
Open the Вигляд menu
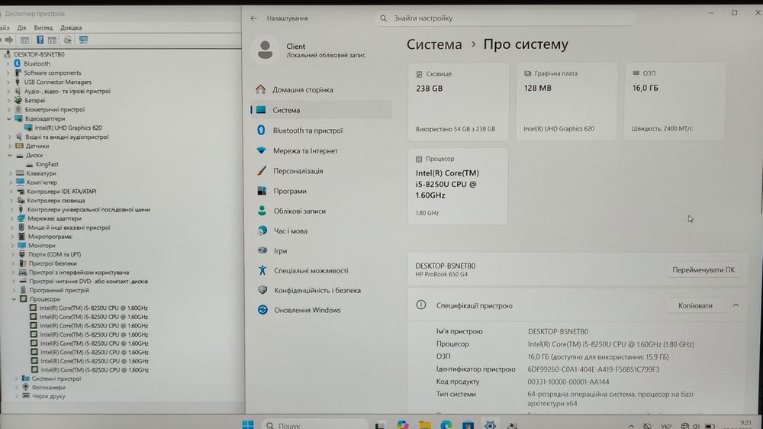pos(43,27)
